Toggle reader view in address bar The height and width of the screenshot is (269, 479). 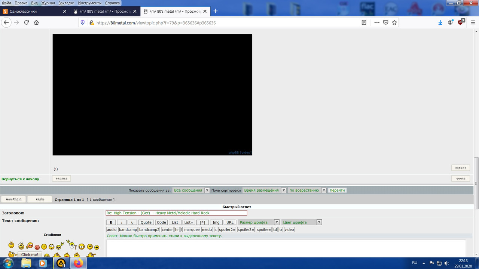click(x=364, y=22)
